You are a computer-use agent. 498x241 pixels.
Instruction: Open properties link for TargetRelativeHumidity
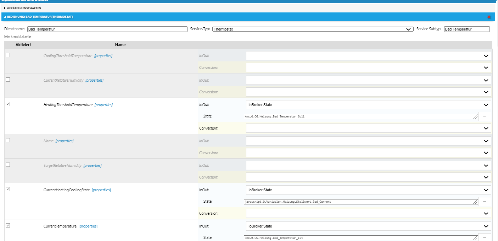coord(93,165)
